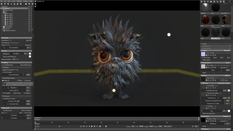
Task: Click the gear icon under Gloss Map
Action: click(x=206, y=67)
